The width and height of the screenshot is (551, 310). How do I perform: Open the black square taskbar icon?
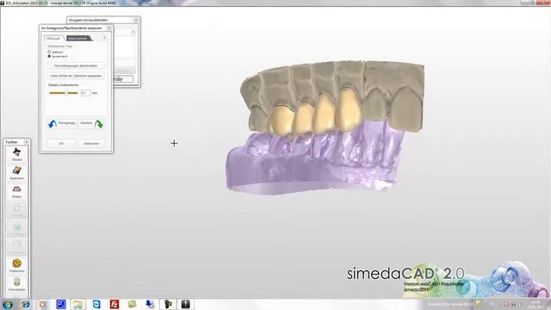coord(186,304)
